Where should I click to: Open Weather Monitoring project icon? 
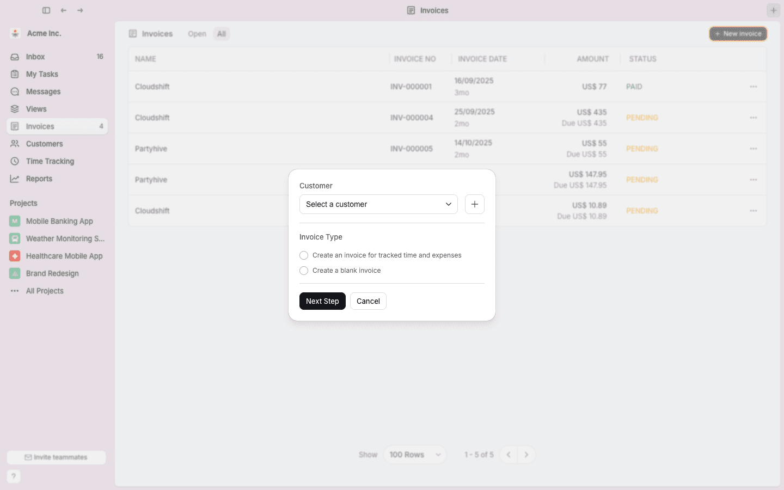click(x=15, y=238)
